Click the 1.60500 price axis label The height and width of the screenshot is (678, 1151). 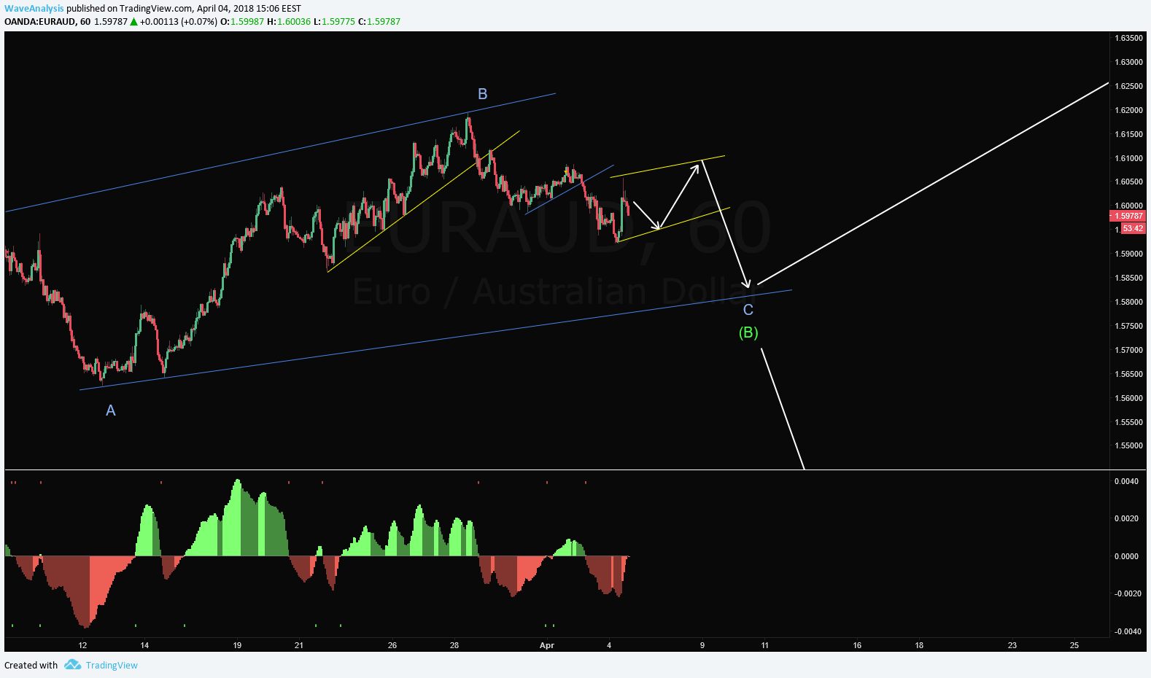1128,182
